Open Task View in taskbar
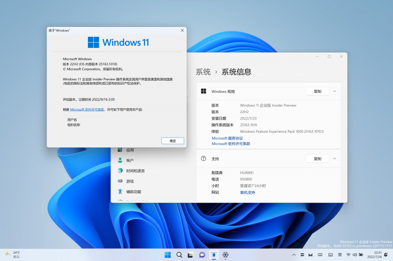393x261 pixels. point(191,255)
